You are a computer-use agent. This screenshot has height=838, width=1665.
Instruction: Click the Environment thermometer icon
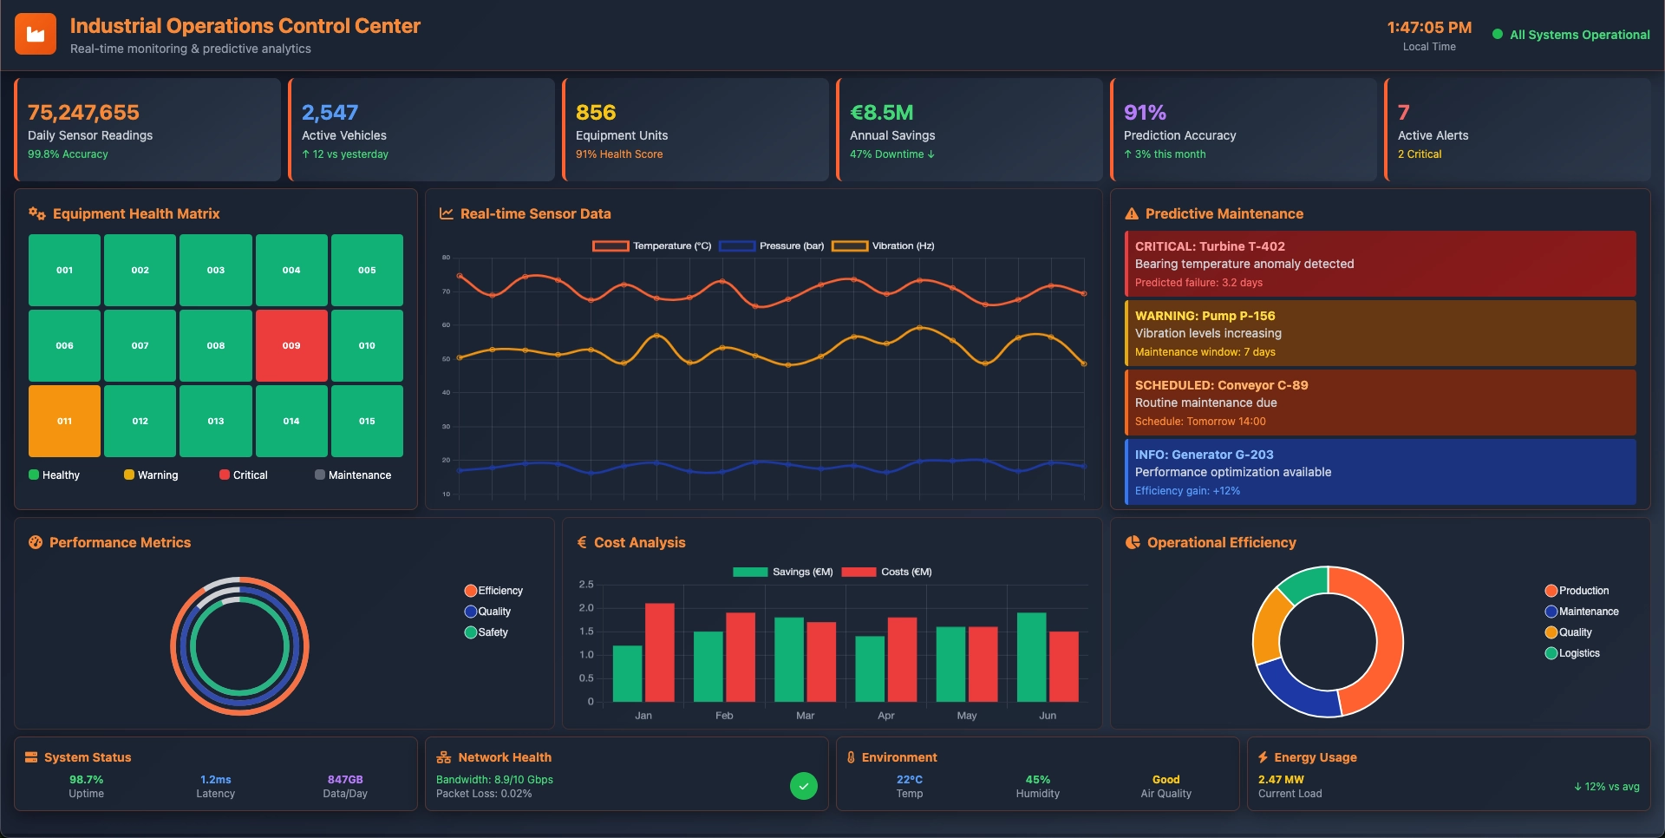tap(851, 757)
